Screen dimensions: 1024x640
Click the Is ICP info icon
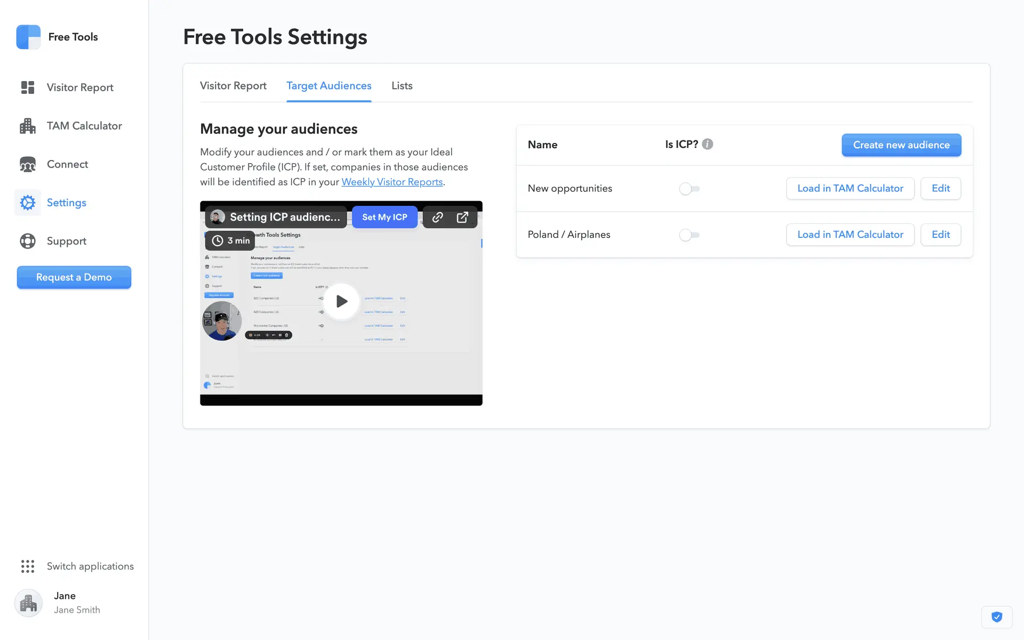(x=707, y=145)
